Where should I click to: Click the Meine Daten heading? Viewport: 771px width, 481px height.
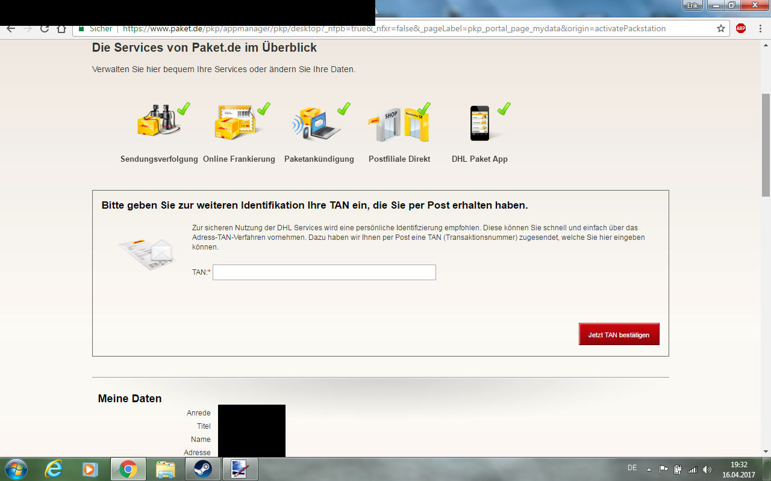click(x=130, y=399)
